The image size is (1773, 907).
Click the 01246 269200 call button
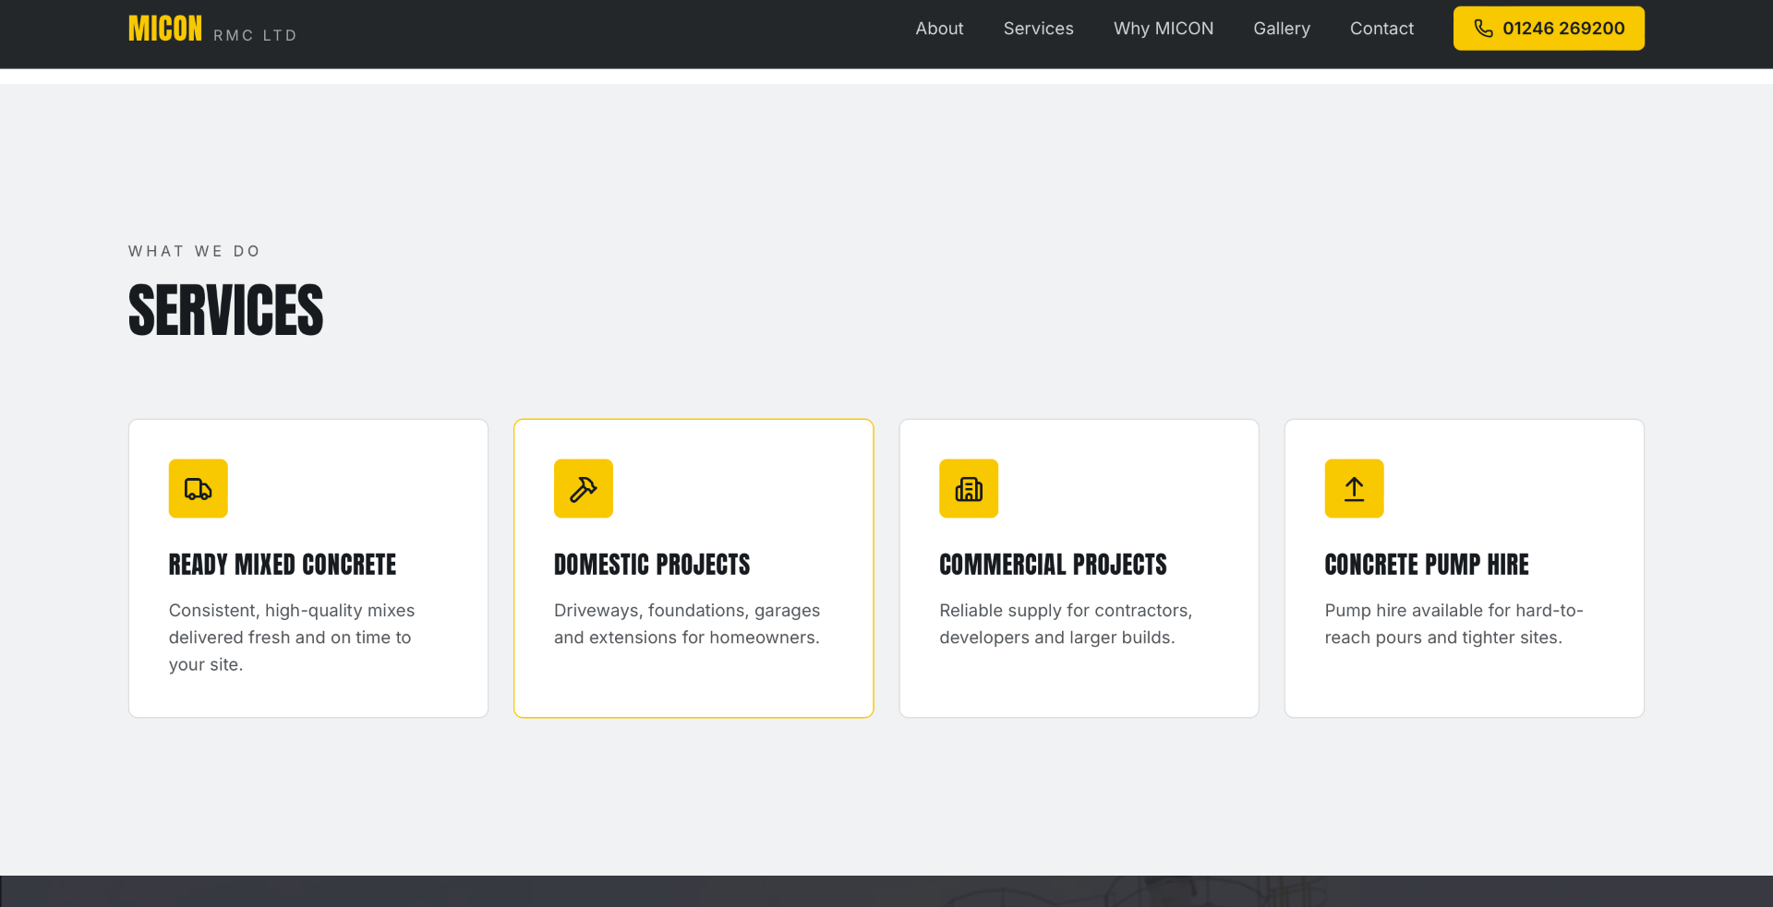point(1549,29)
